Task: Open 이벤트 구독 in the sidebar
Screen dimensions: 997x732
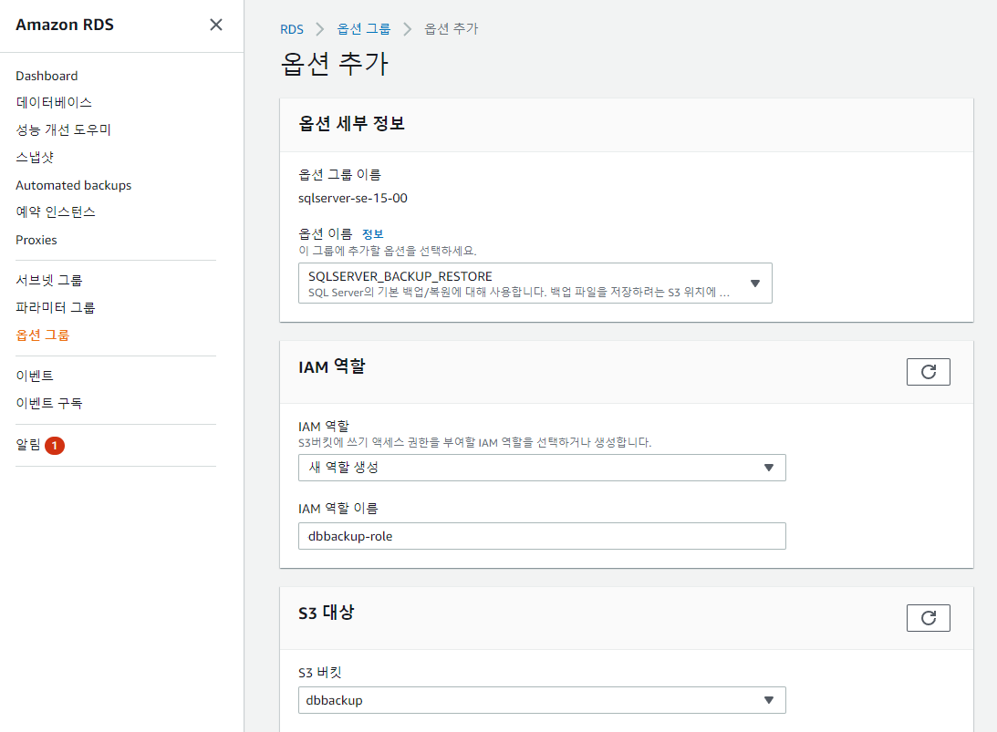Action: (x=49, y=403)
